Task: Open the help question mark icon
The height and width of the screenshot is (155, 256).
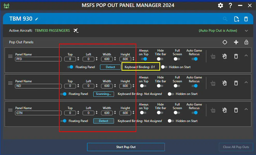Action: pyautogui.click(x=230, y=5)
